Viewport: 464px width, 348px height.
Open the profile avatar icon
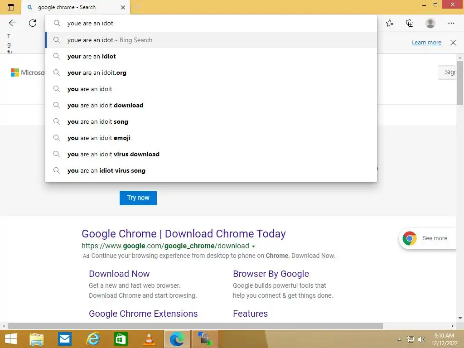tap(430, 23)
